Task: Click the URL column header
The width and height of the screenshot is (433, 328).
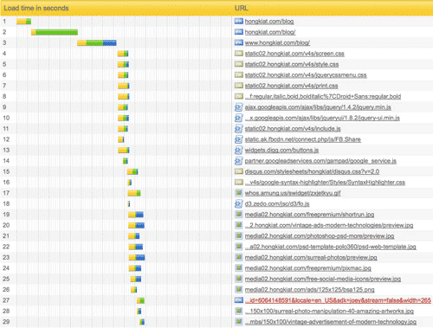Action: (x=242, y=8)
